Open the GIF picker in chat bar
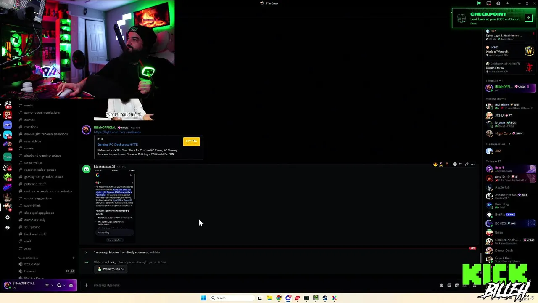538x303 pixels. click(x=449, y=285)
